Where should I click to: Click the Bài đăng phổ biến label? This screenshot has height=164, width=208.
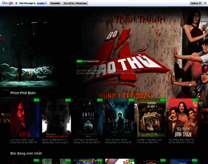click(91, 61)
